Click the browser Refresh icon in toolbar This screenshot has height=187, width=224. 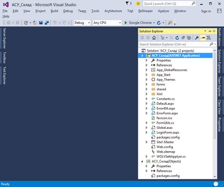pos(159,23)
